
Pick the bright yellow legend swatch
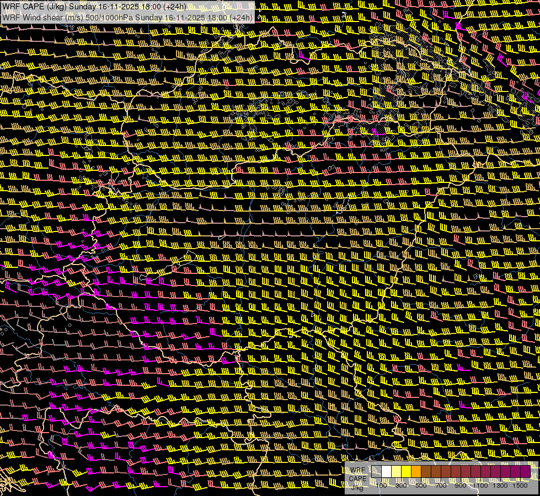(x=407, y=471)
